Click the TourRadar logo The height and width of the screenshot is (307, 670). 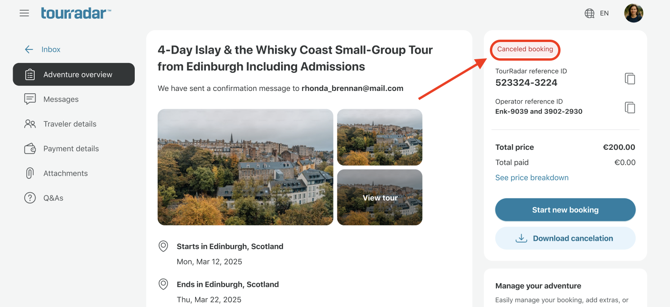(76, 13)
